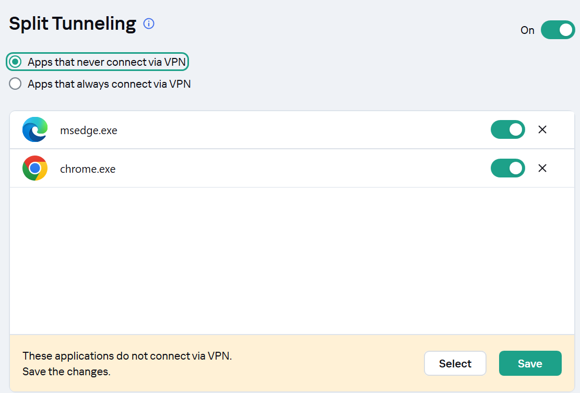Disable the msedge.exe toggle
The image size is (580, 393).
click(507, 129)
